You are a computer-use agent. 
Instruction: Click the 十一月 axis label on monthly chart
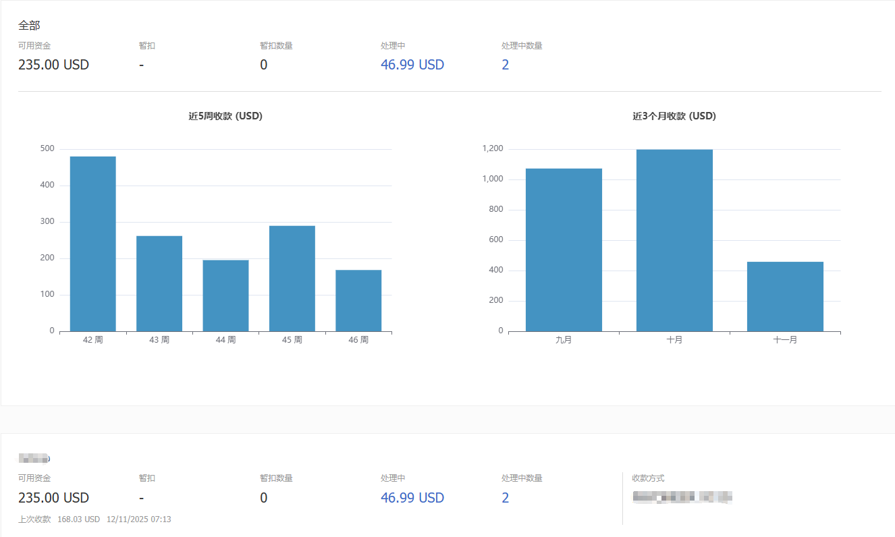(785, 340)
